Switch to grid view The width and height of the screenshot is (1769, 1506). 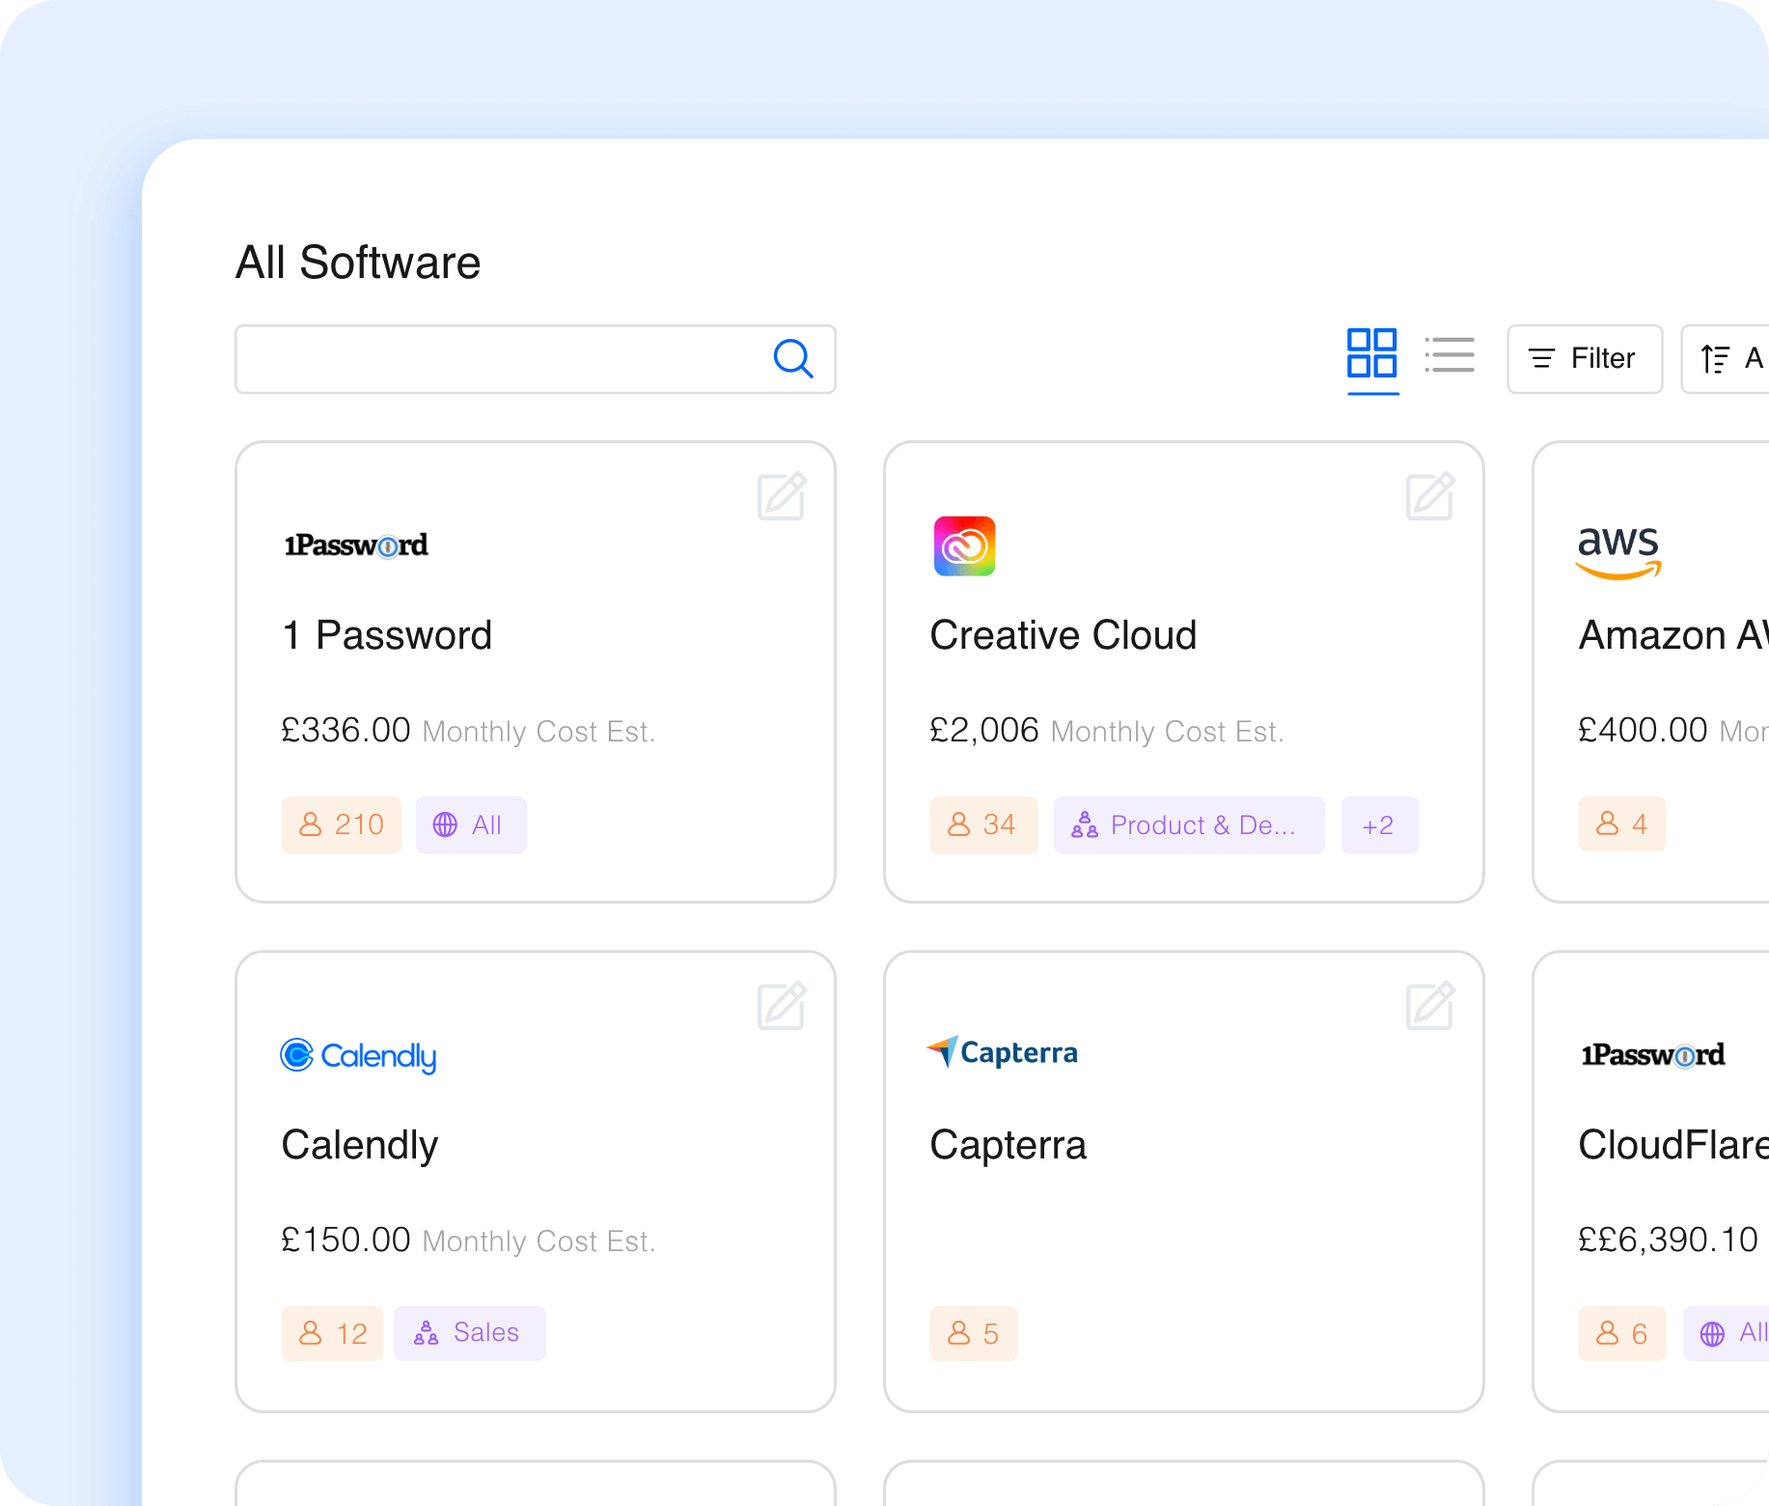1372,353
